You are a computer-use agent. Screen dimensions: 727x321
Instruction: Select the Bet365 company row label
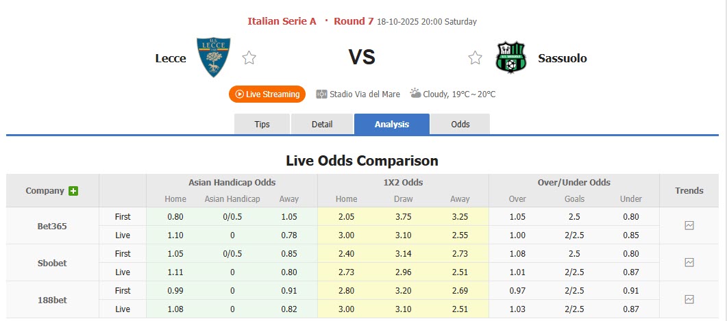[52, 226]
